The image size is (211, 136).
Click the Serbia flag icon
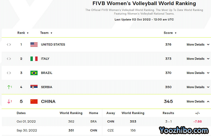[34, 87]
